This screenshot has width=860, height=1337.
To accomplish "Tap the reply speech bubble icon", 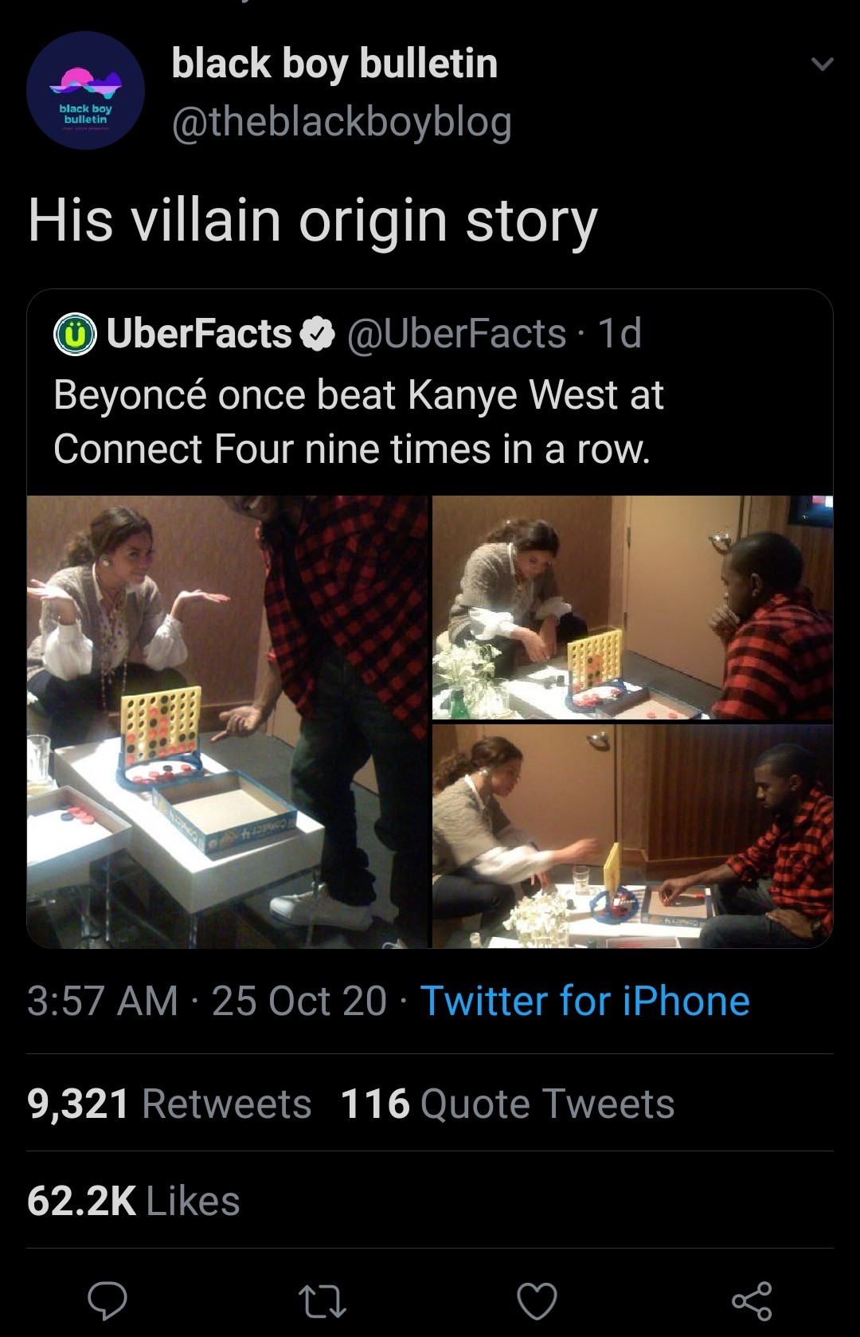I will coord(107,1300).
